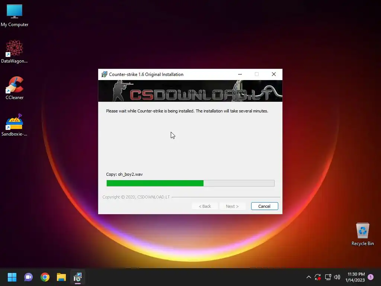Viewport: 381px width, 286px height.
Task: Click the disabled Back button
Action: [x=205, y=206]
